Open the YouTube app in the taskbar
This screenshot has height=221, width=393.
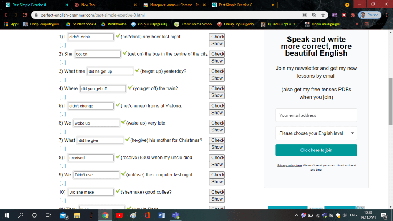119,215
